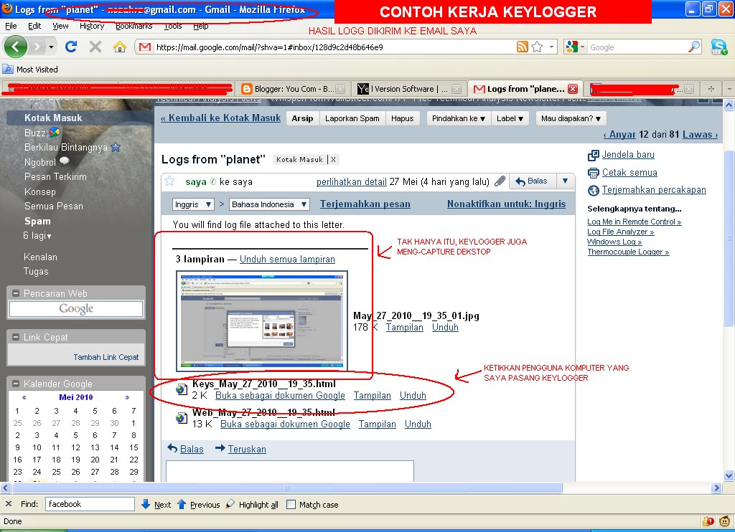Viewport: 735px width, 532px height.
Task: Click the globe icon beside Terjemahkan percakapan
Action: (594, 190)
